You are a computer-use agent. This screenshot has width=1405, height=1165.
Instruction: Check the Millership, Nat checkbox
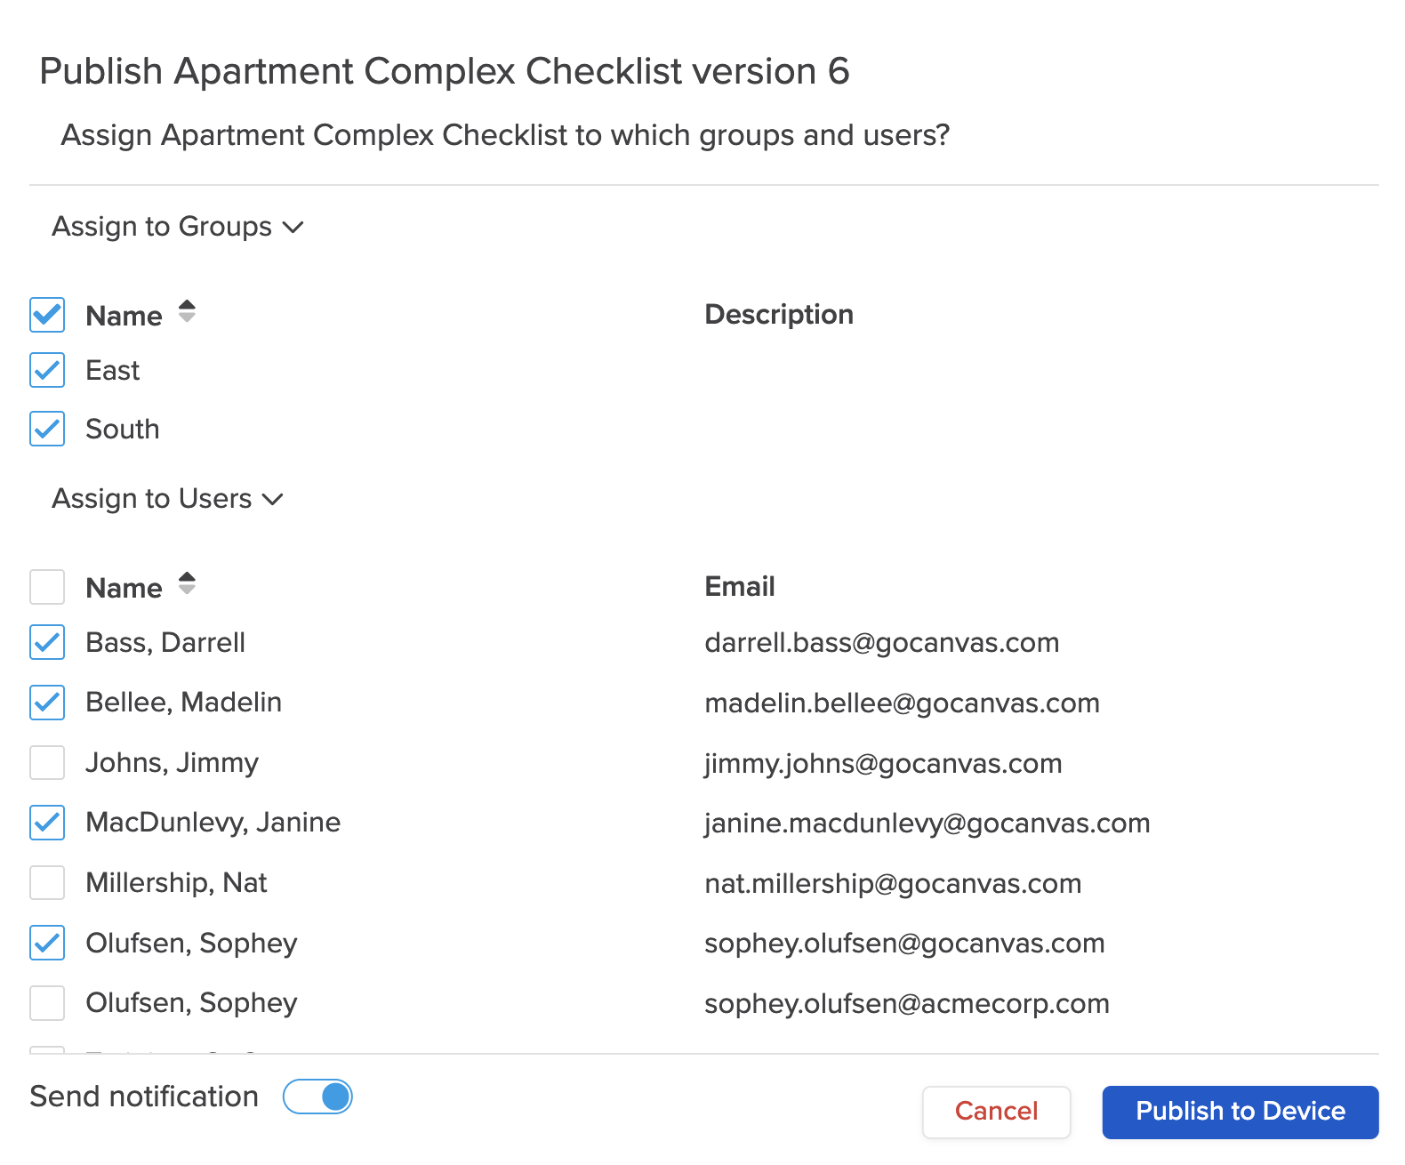[47, 883]
